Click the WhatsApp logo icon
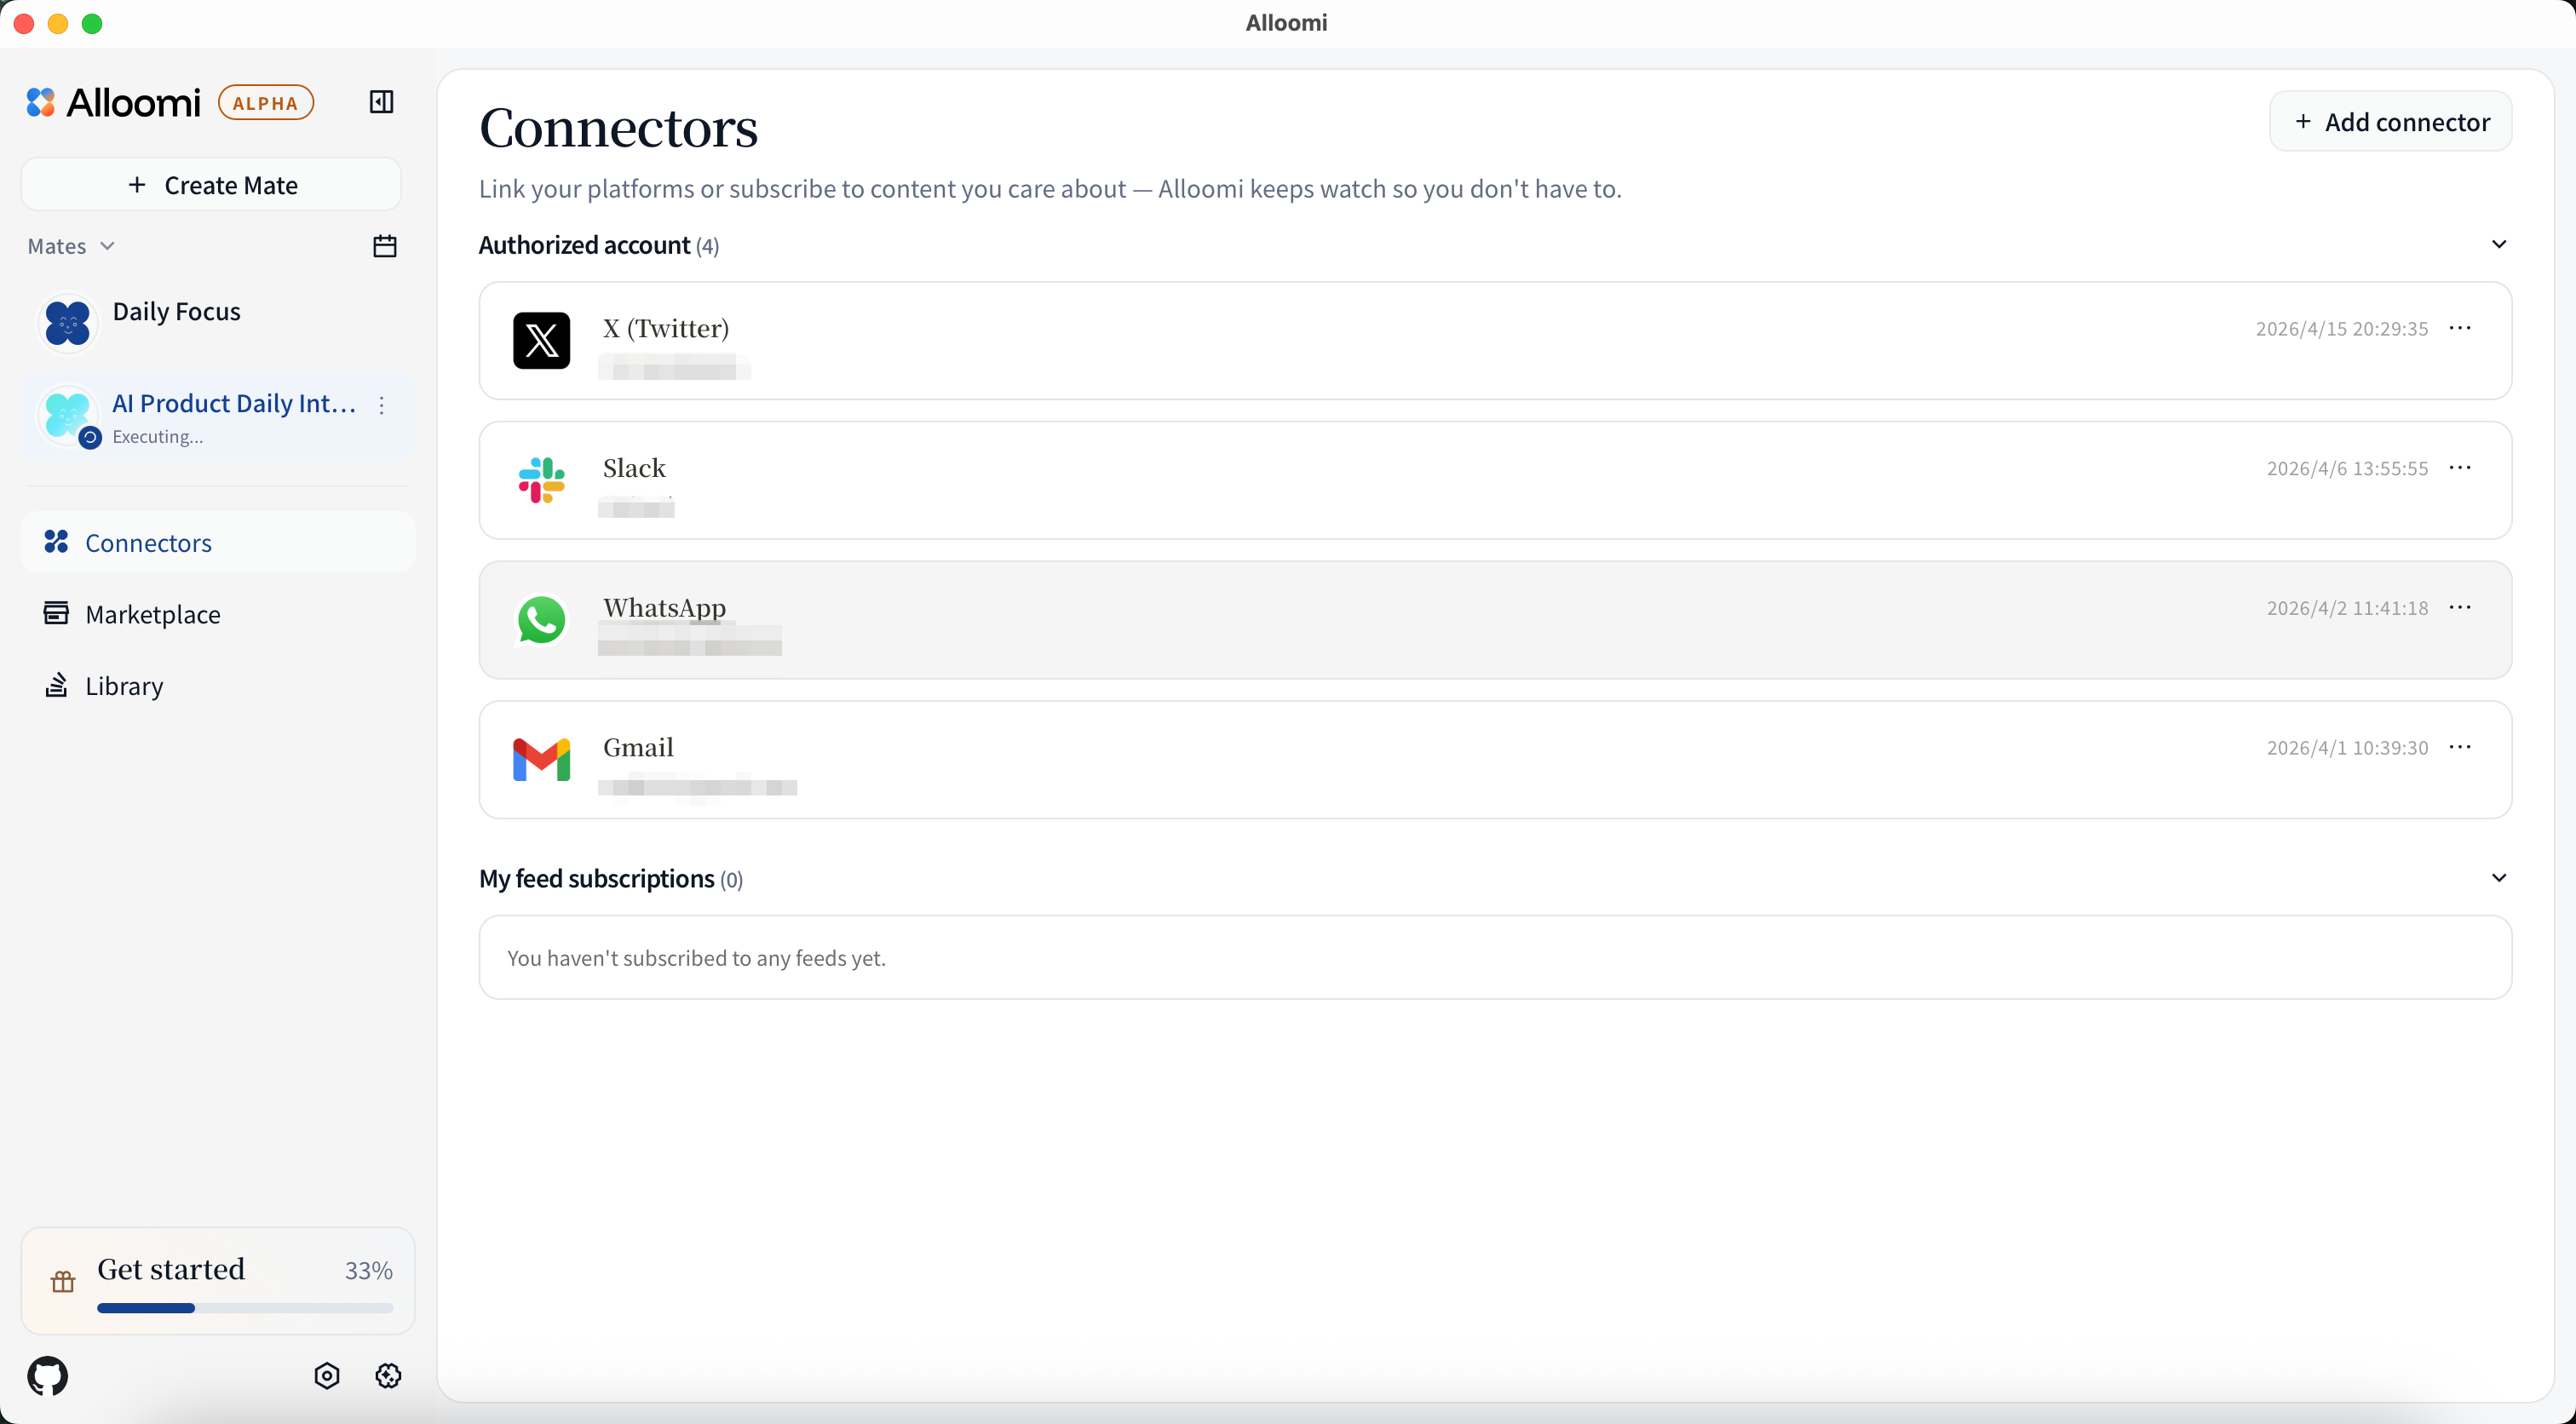This screenshot has height=1424, width=2576. click(x=541, y=620)
